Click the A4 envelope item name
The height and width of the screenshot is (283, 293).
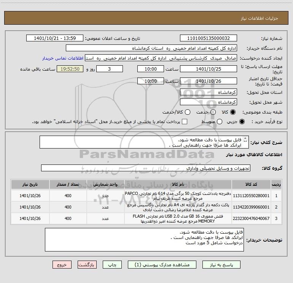point(178,207)
